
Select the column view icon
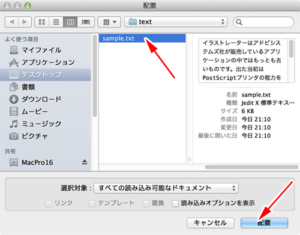click(x=70, y=22)
